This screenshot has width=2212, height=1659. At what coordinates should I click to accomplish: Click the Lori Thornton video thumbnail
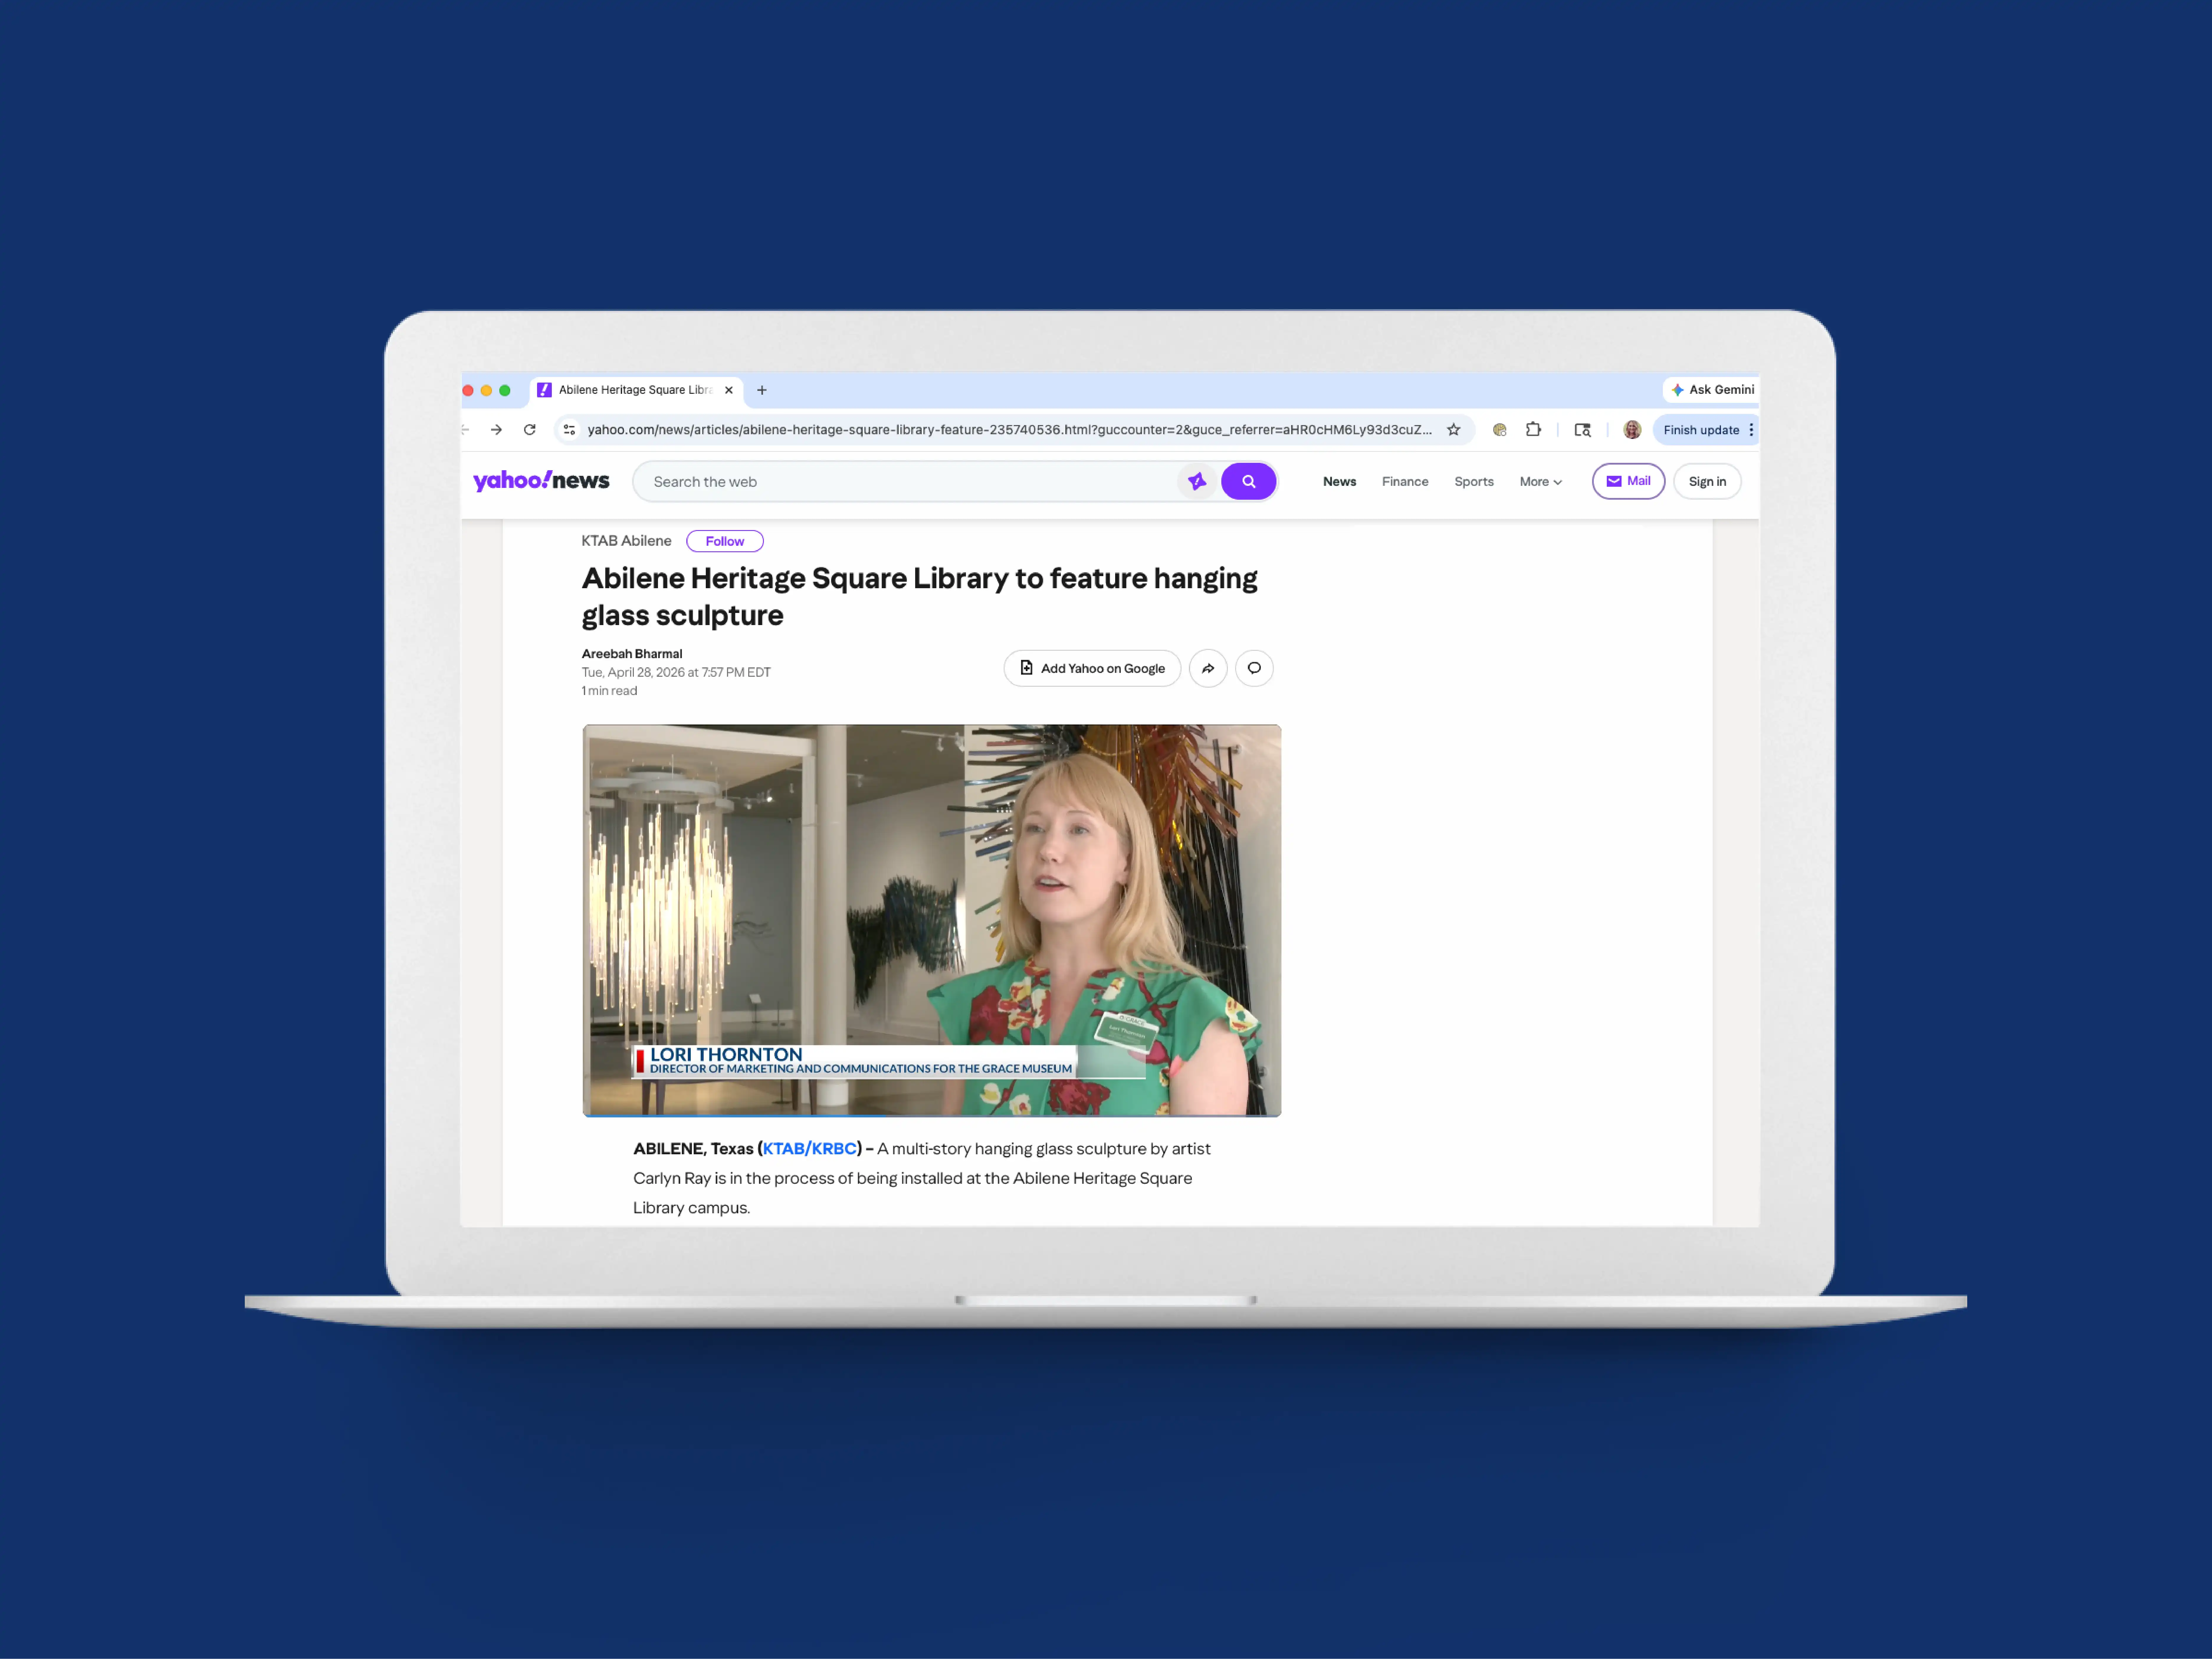(x=932, y=920)
